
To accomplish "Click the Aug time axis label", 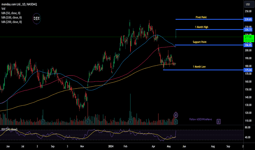I will point(213,146).
